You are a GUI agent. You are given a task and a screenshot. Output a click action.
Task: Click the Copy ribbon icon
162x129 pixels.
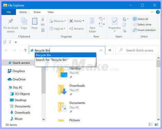24,21
